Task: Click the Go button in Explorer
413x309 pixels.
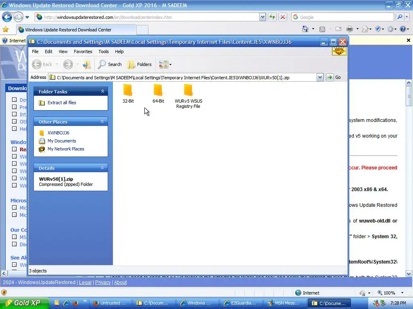Action: click(x=334, y=78)
